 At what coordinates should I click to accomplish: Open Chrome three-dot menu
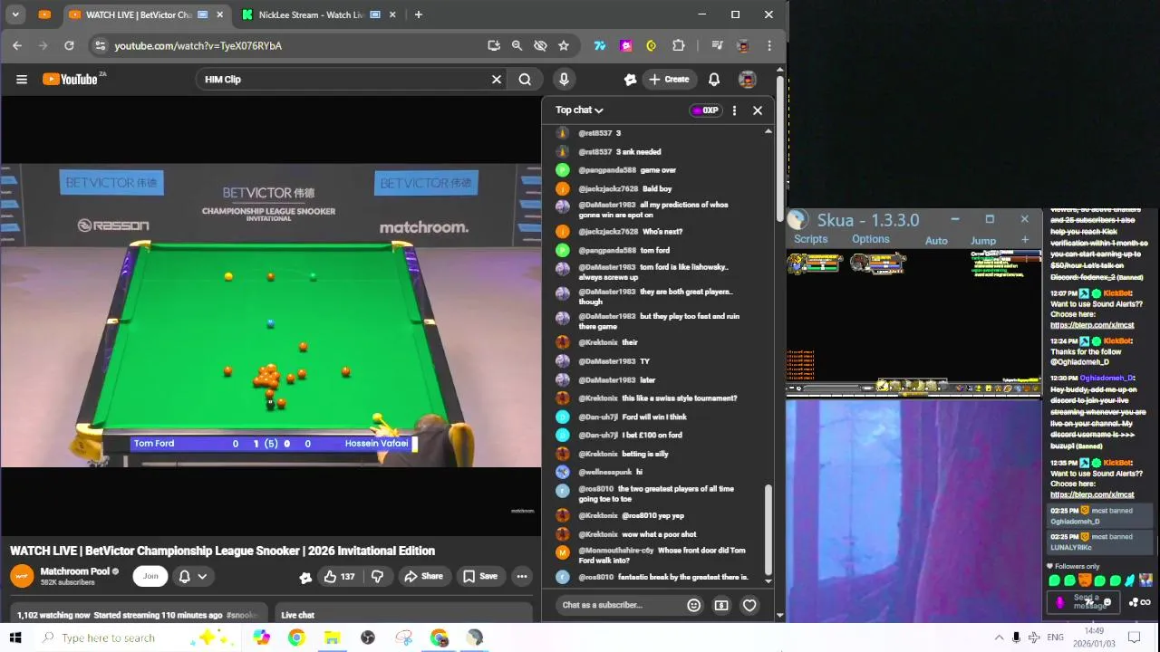click(x=769, y=45)
